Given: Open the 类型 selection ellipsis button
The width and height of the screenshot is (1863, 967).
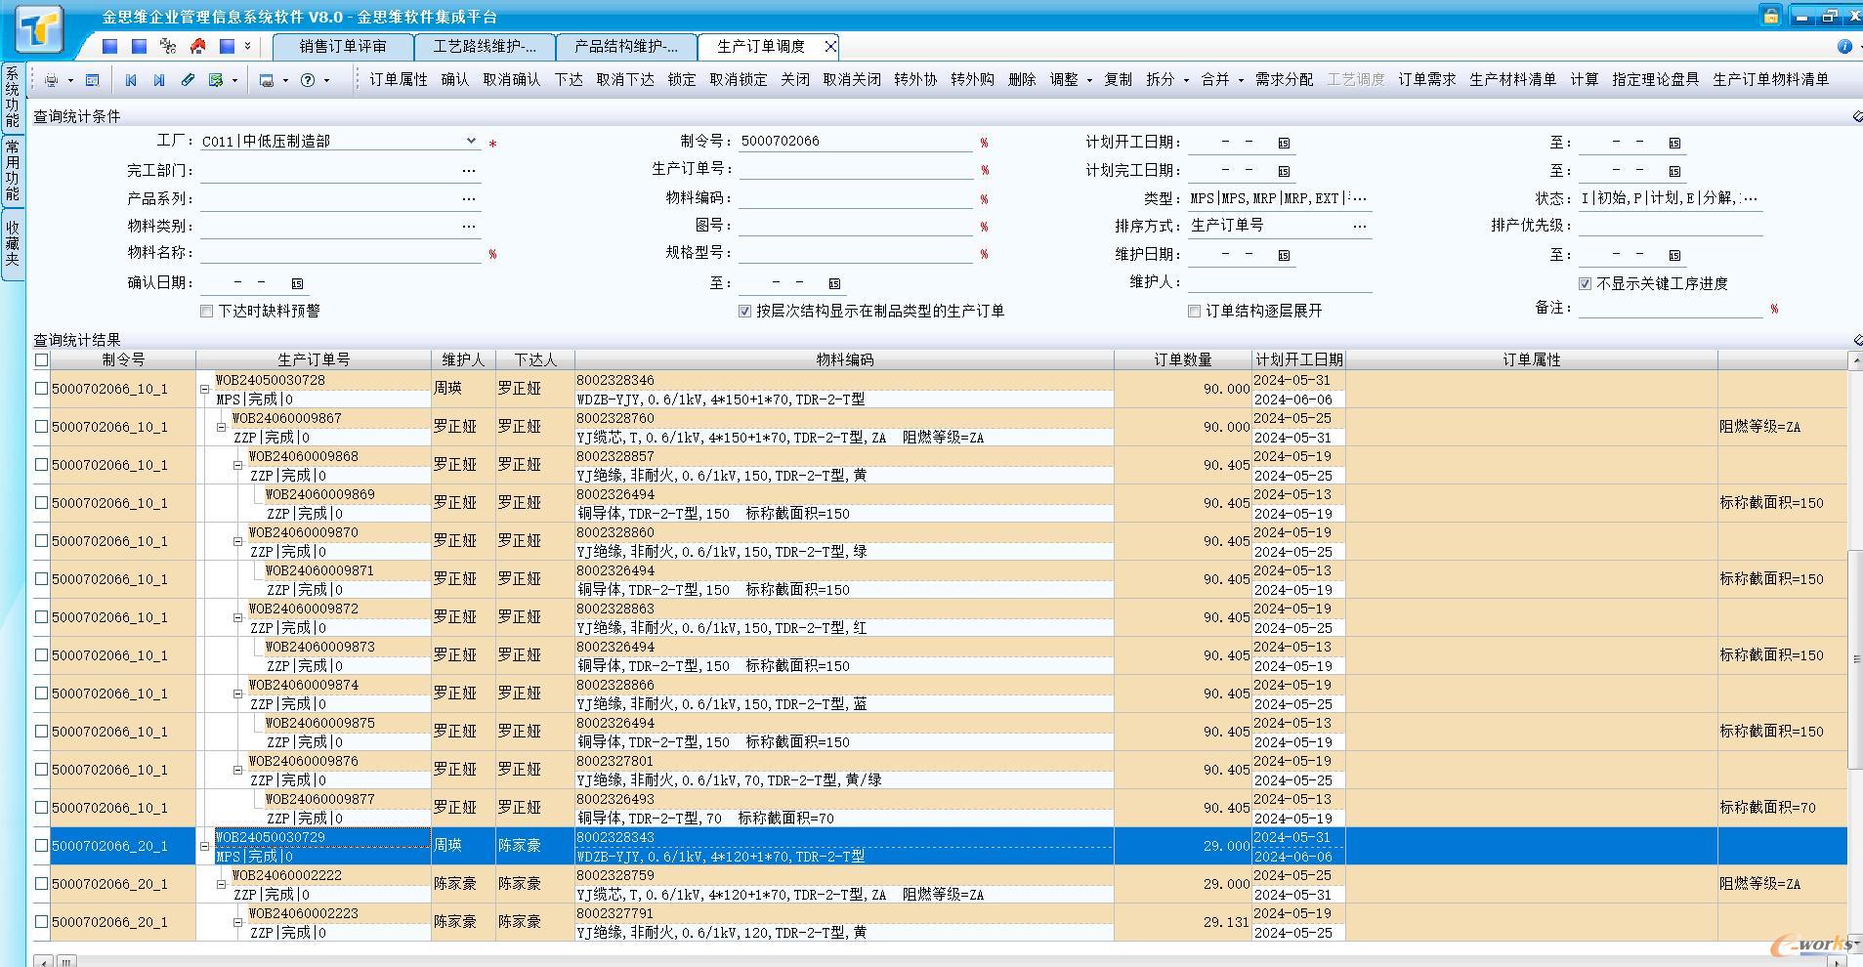Looking at the screenshot, I should [1358, 198].
